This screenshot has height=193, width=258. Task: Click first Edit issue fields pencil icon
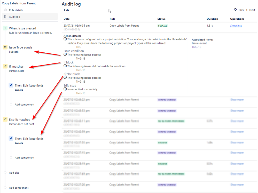(x=11, y=85)
